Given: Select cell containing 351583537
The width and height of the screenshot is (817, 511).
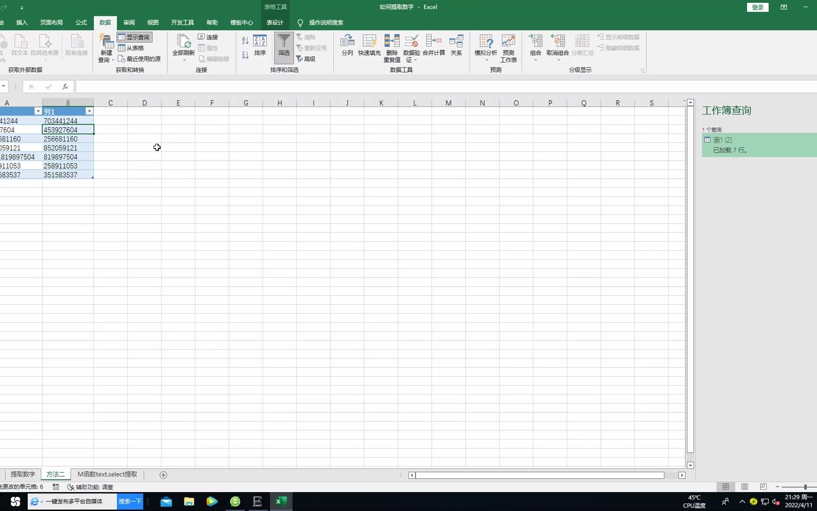Looking at the screenshot, I should click(68, 175).
